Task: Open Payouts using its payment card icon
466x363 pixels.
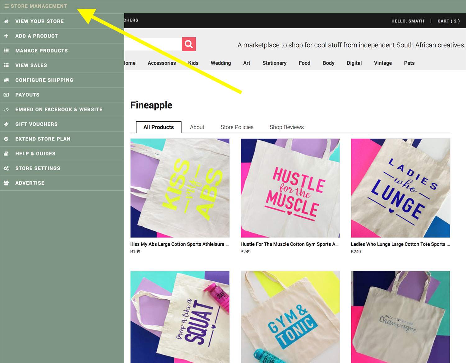Action: [x=6, y=95]
